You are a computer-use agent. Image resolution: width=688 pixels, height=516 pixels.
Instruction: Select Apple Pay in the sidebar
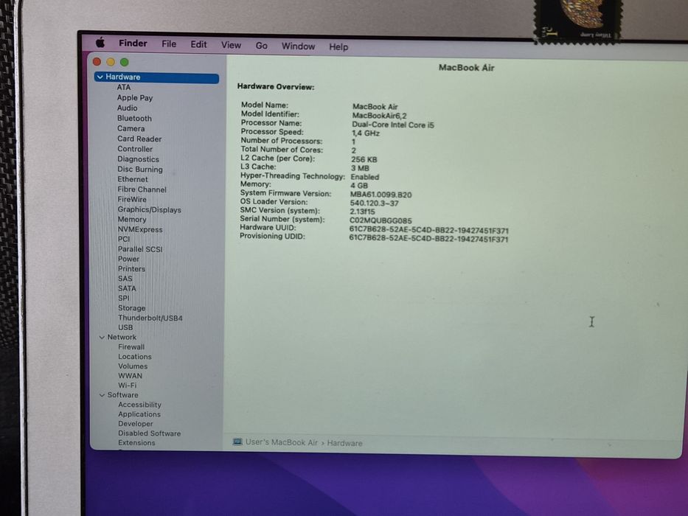pyautogui.click(x=135, y=98)
